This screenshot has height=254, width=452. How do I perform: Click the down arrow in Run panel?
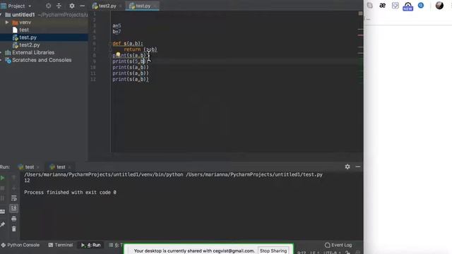pyautogui.click(x=13, y=188)
